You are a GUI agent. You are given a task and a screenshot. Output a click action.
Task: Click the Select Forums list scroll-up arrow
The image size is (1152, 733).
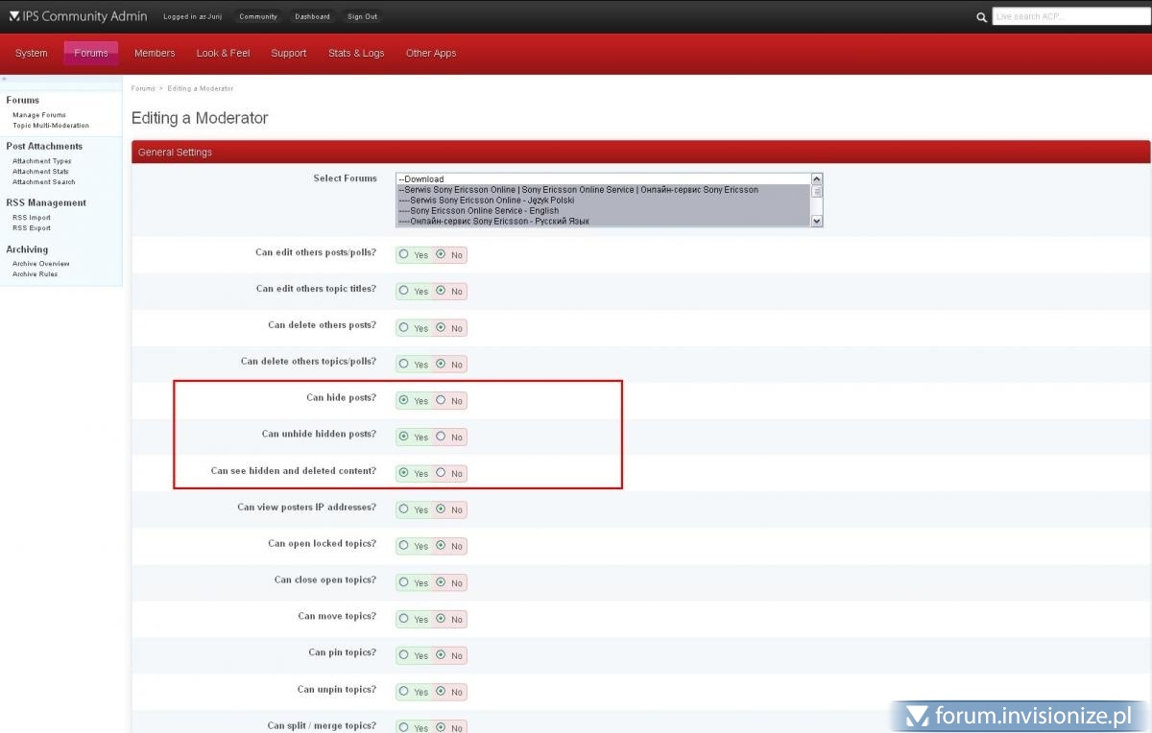click(x=817, y=178)
